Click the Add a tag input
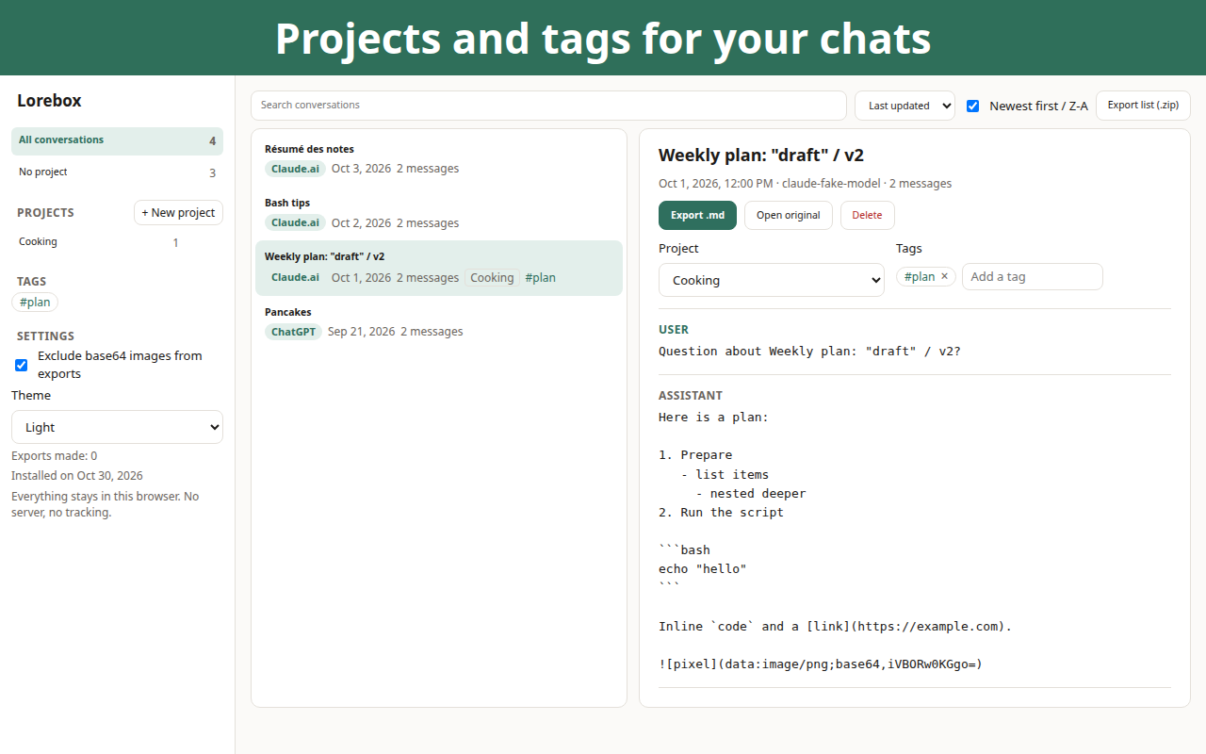This screenshot has height=754, width=1206. 1032,276
